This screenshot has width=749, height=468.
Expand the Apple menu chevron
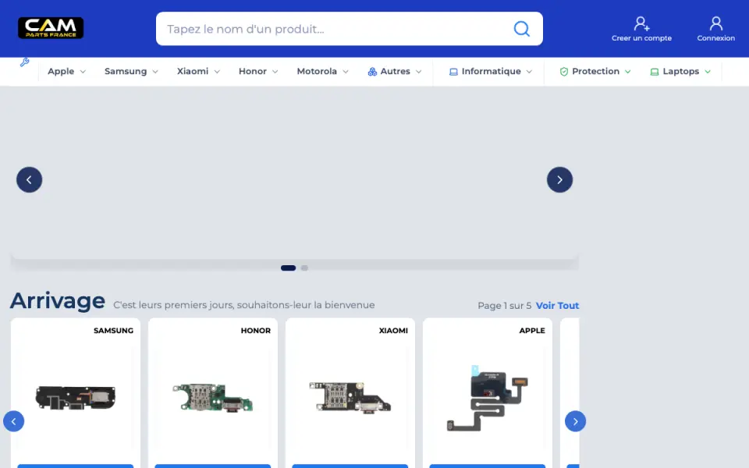[x=83, y=72]
